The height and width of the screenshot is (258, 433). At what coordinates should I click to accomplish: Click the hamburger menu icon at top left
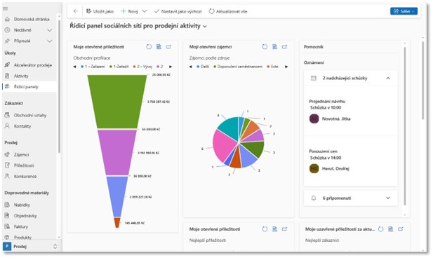pyautogui.click(x=5, y=8)
